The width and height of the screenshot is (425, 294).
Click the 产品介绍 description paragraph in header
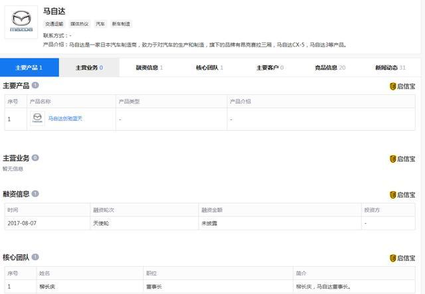click(195, 44)
